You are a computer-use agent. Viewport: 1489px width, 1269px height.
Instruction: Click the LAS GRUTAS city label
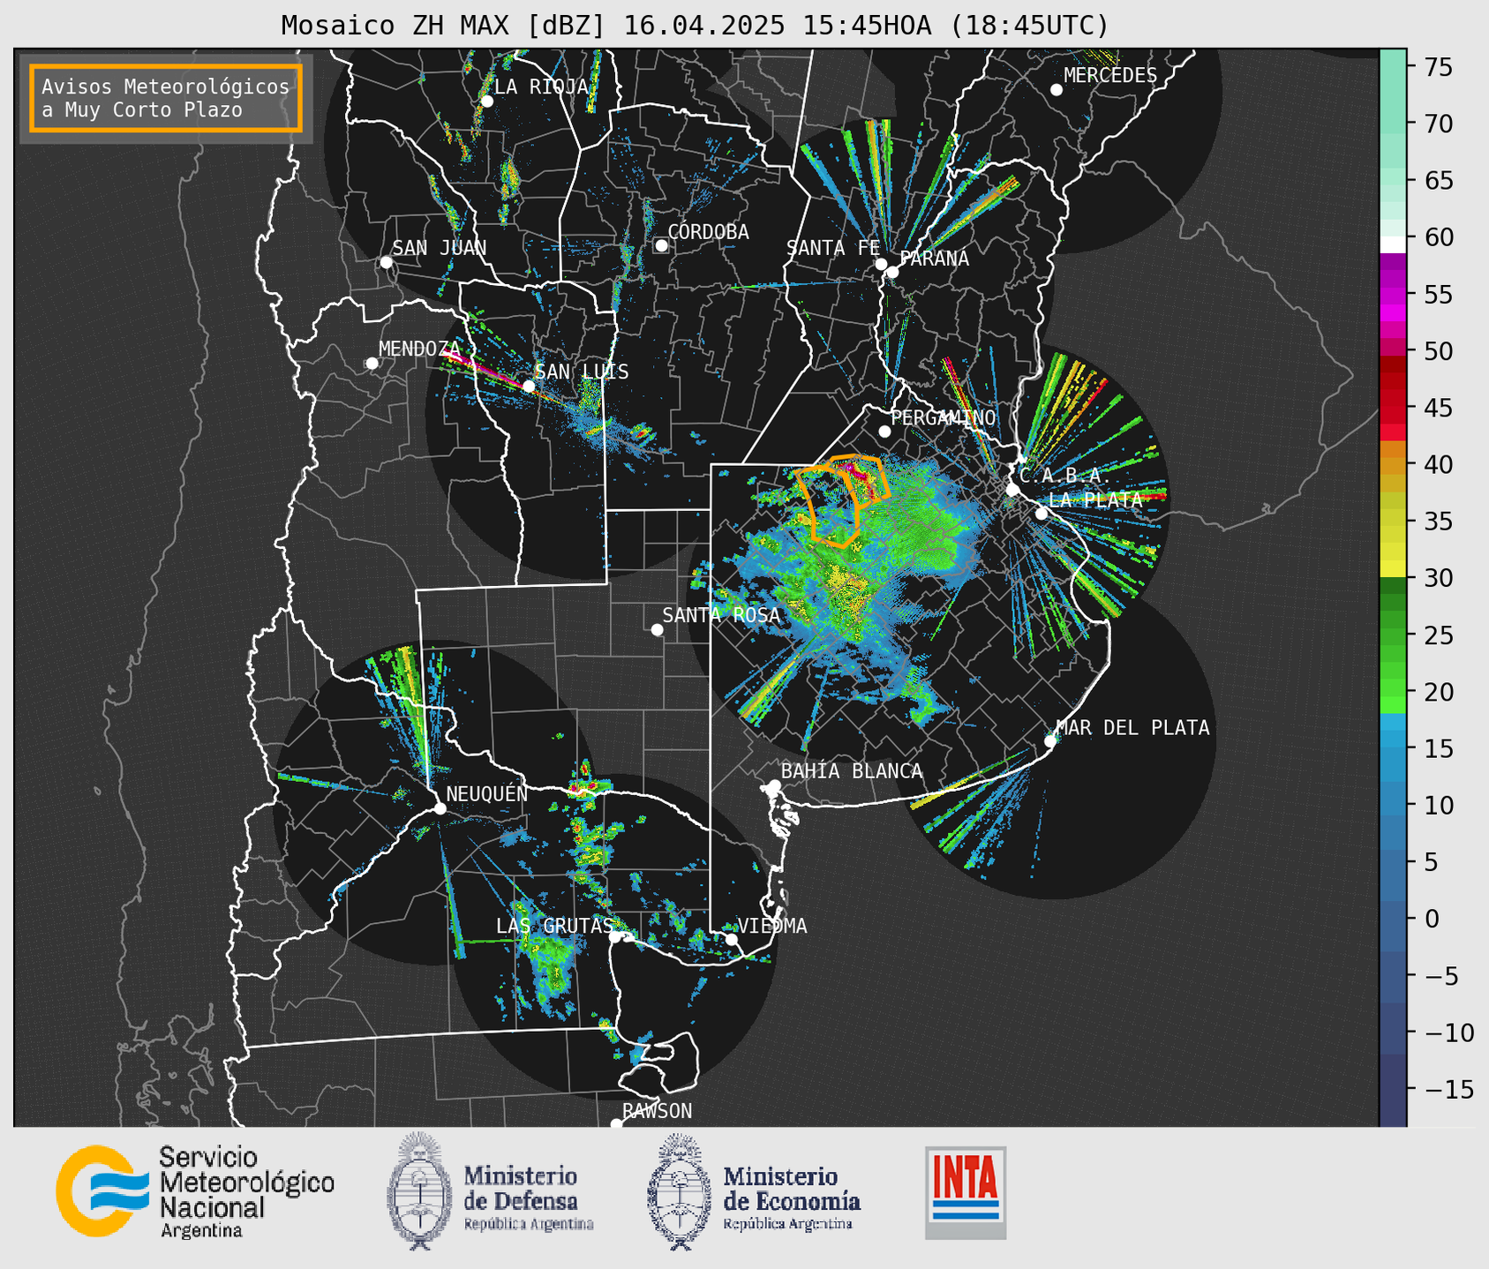click(x=554, y=926)
